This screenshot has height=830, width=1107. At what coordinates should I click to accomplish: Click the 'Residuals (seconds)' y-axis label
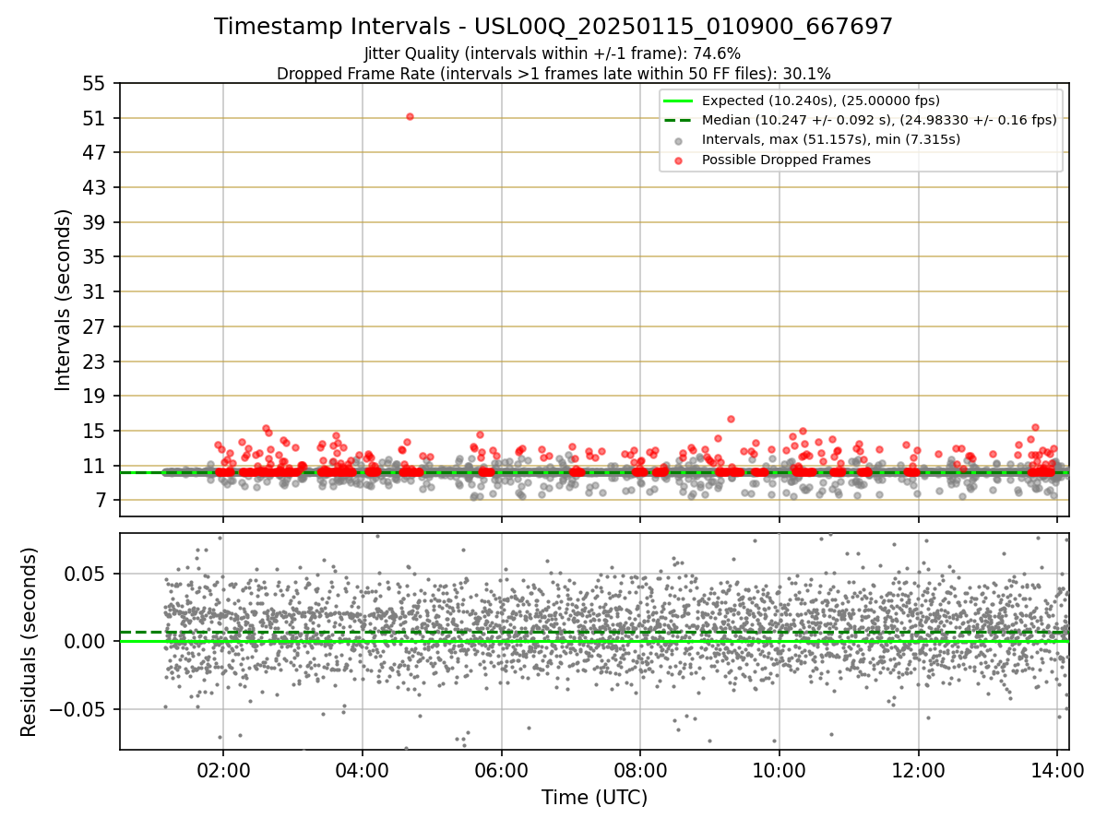pos(29,642)
